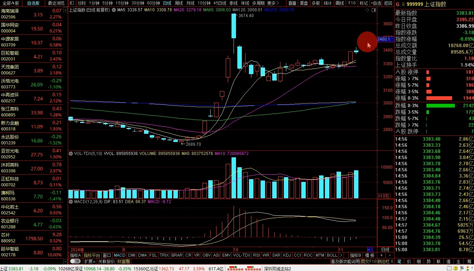Toggle the KDJ indicator button

(287, 255)
